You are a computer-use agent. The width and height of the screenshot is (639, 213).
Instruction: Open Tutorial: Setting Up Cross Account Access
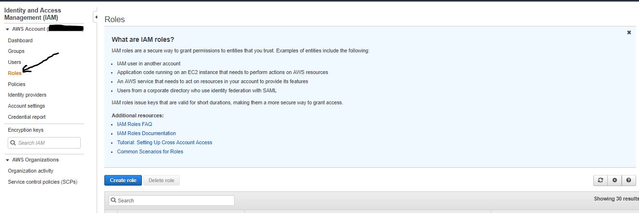(x=164, y=142)
